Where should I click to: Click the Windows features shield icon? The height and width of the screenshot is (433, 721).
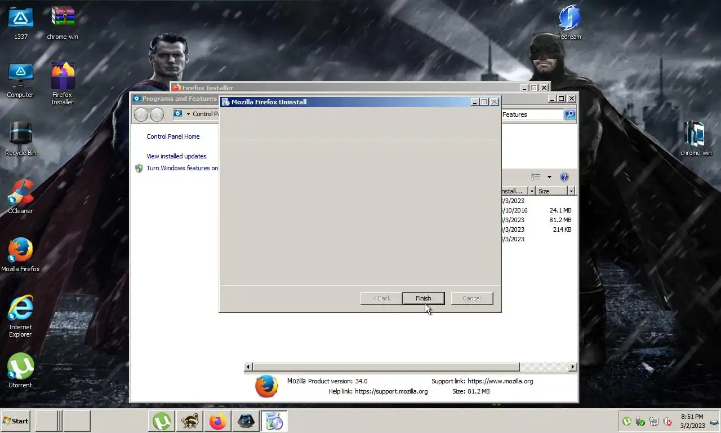139,168
